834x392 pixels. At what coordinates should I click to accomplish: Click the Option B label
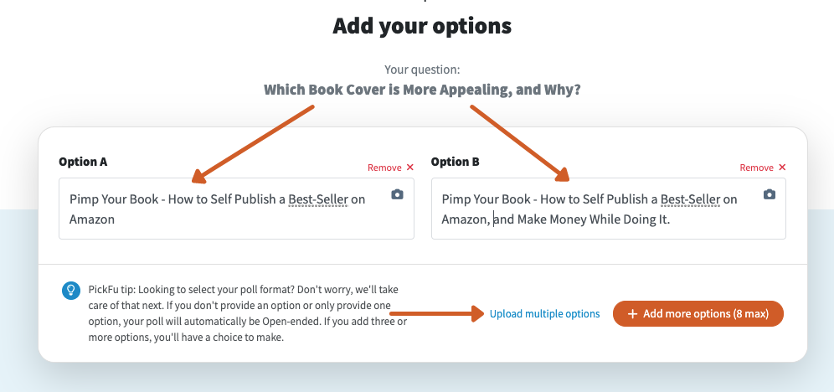(x=456, y=162)
